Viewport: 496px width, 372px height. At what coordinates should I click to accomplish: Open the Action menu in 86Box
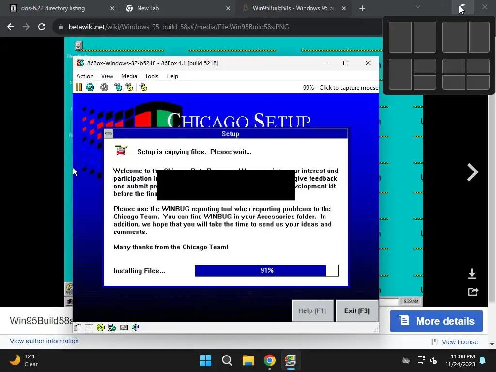tap(85, 76)
